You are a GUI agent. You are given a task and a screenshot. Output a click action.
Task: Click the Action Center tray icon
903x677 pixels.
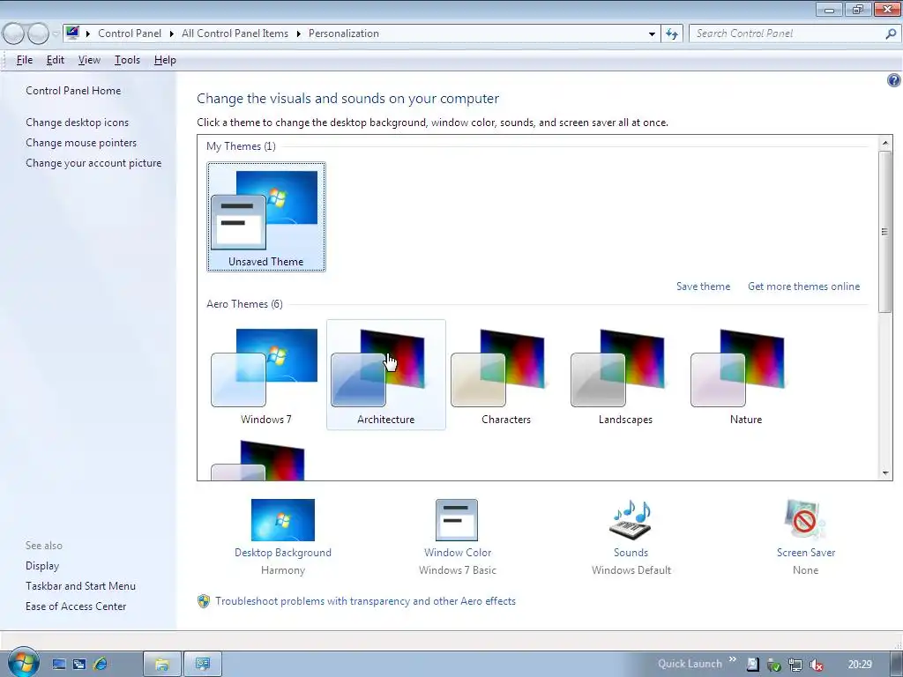coord(753,665)
